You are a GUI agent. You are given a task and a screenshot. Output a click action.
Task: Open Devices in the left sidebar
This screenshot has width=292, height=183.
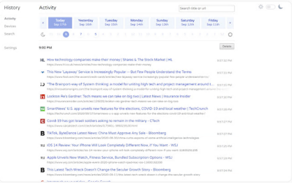pos(10,26)
